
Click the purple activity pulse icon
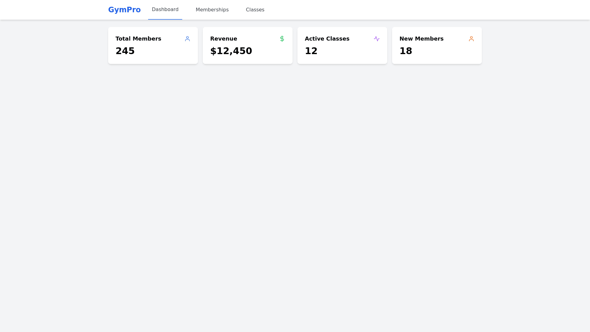(x=377, y=39)
